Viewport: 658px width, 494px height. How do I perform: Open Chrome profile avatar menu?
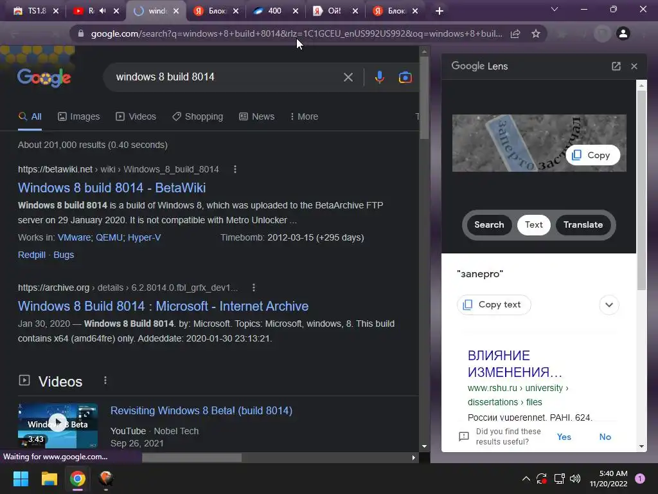623,33
